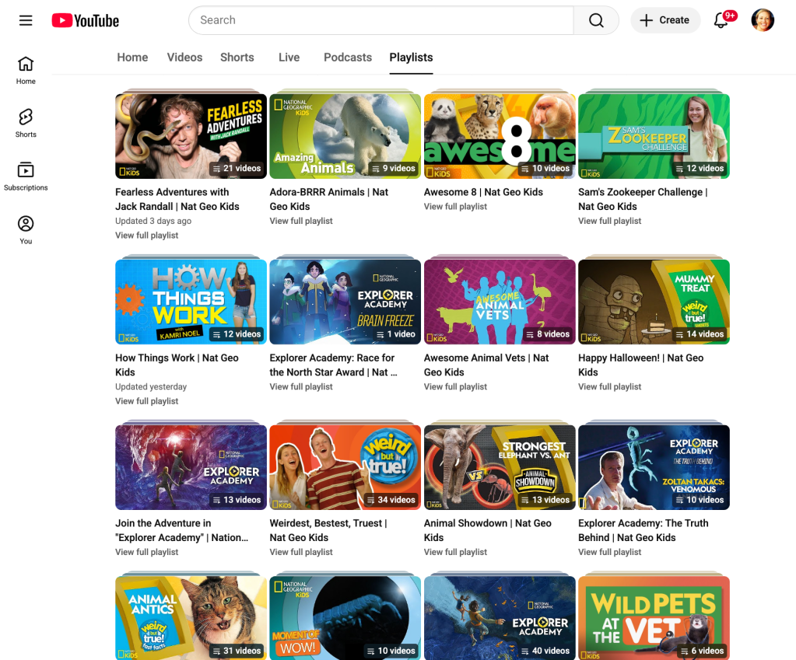This screenshot has height=660, width=796.
Task: Open the Fearless Adventures playlist thumbnail
Action: click(x=191, y=137)
